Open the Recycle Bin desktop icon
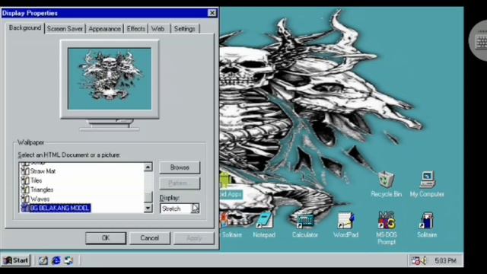Viewport: 487px width, 274px height. [x=386, y=184]
